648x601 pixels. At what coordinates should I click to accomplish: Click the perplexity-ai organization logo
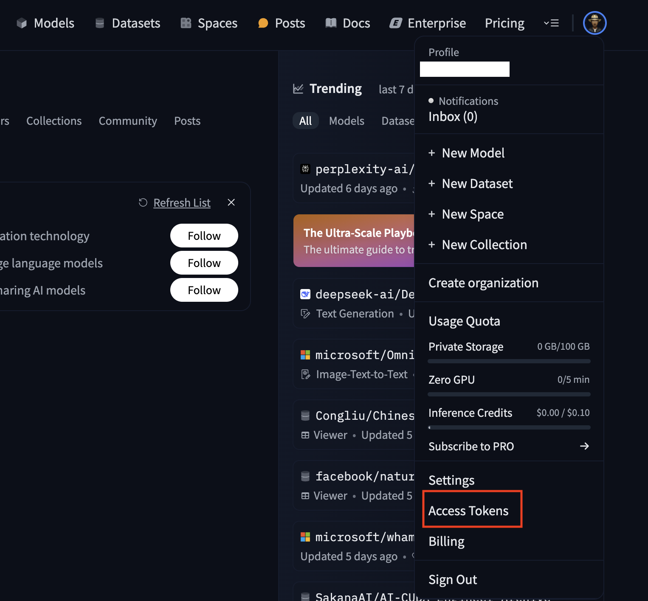305,169
